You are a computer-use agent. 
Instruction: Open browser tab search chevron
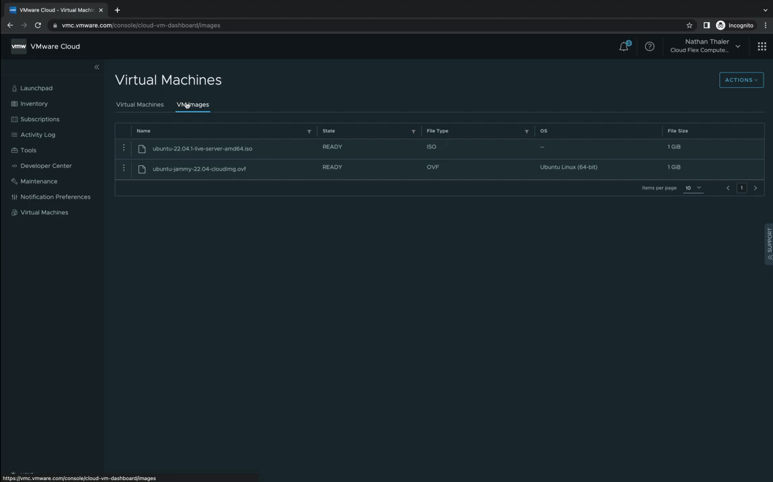click(x=765, y=10)
